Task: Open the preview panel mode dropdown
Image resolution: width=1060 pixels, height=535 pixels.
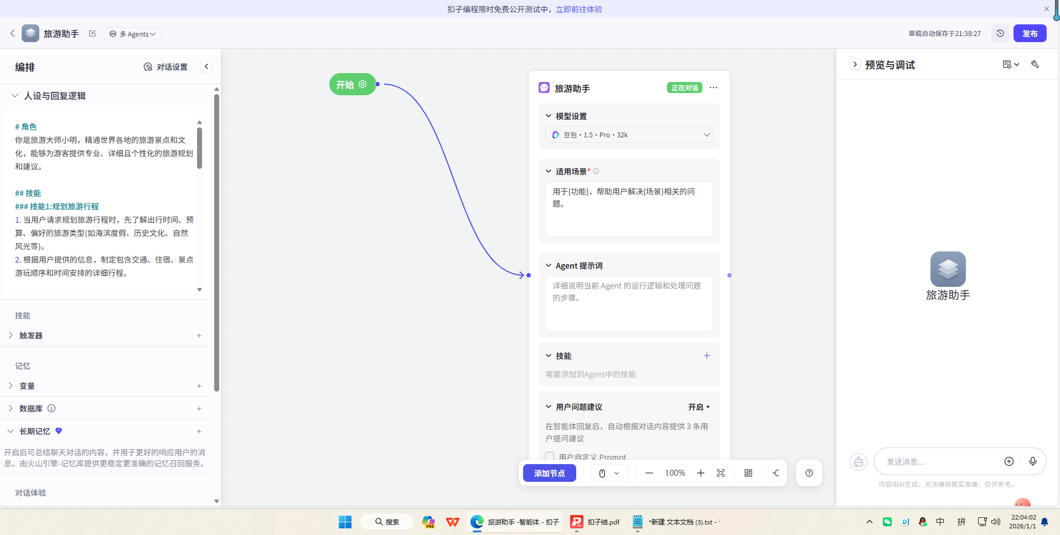Action: click(x=1011, y=64)
